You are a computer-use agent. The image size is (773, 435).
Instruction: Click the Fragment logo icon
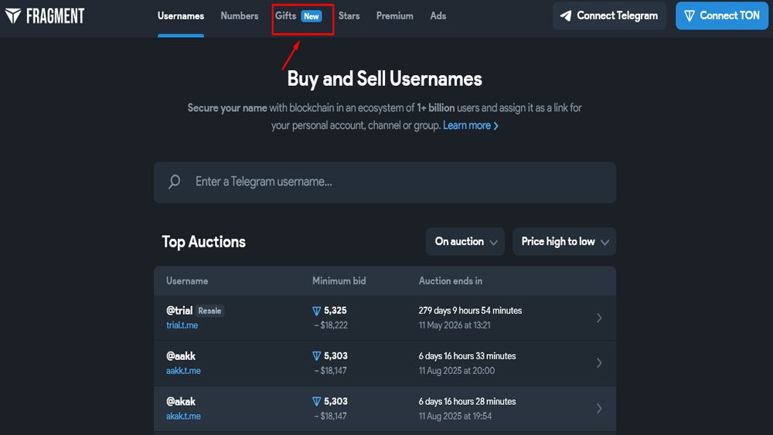pos(13,15)
